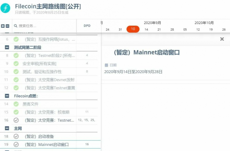The width and height of the screenshot is (230, 151).
Task: Toggle completion check on 太空竞赛Devnet发射 row
Action: click(x=16, y=80)
